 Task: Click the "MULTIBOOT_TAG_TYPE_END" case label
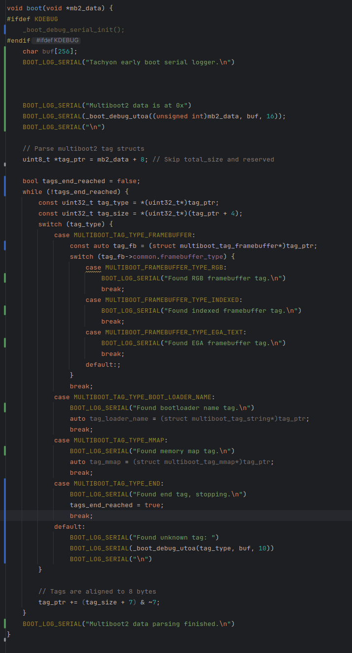click(x=117, y=483)
